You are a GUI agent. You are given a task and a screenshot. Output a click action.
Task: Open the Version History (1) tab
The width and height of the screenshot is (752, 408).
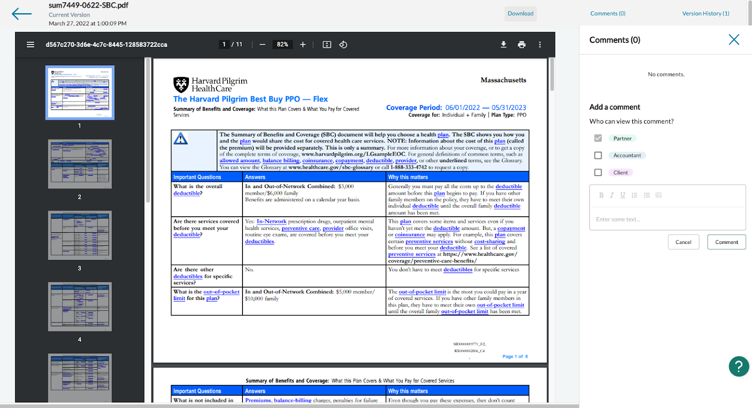(705, 14)
